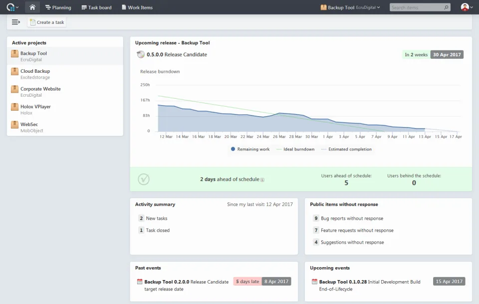This screenshot has width=479, height=304.
Task: Click the past event calendar icon
Action: tap(140, 282)
